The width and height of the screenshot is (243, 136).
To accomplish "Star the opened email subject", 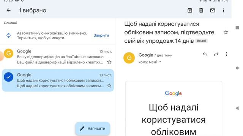I will click(x=226, y=32).
